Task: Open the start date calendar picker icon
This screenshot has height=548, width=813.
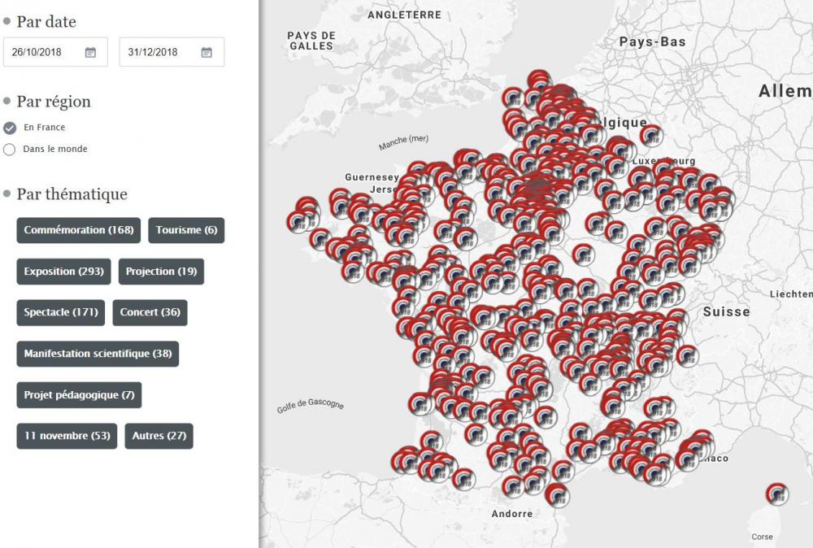Action: [x=90, y=52]
